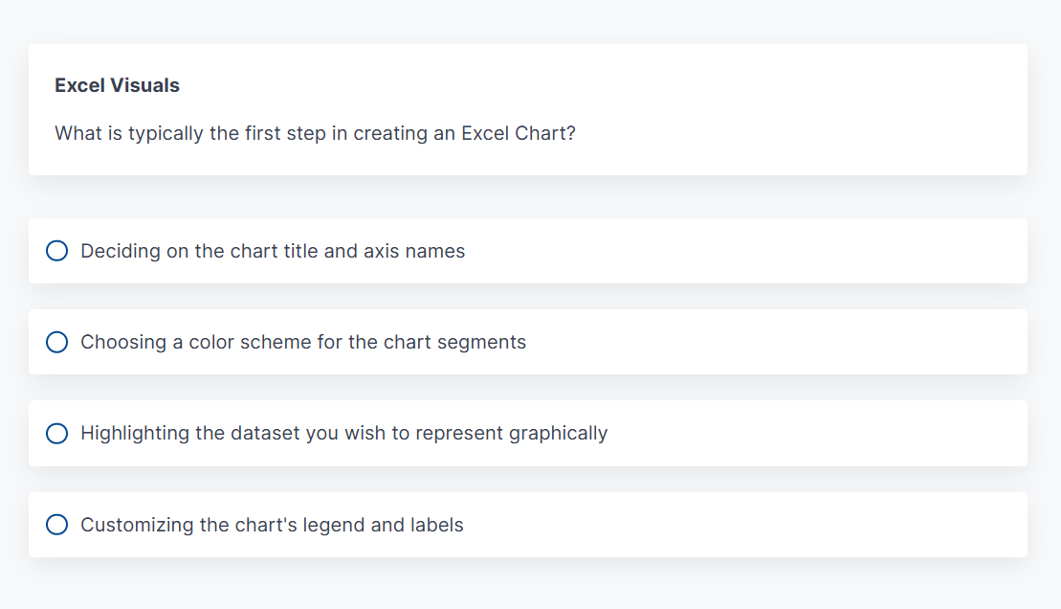Choose 'Deciding on the chart title and axis names'
1061x609 pixels.
(273, 251)
